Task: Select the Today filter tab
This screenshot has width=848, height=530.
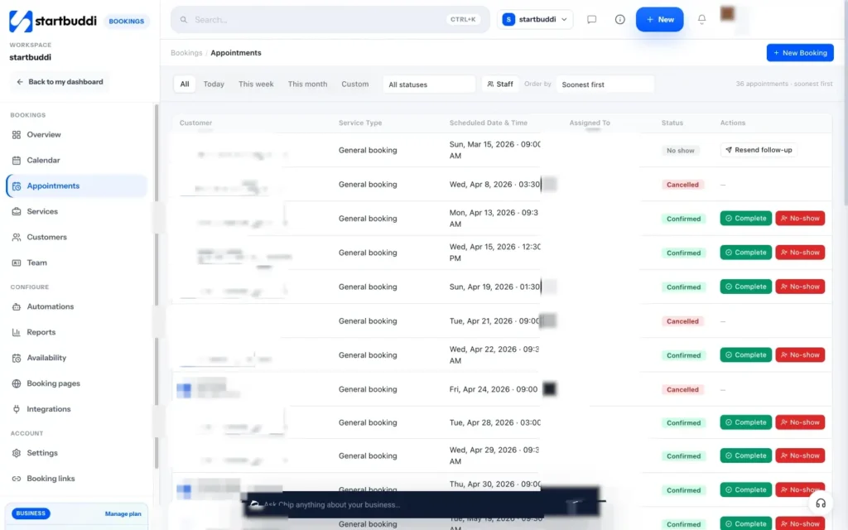Action: tap(214, 84)
